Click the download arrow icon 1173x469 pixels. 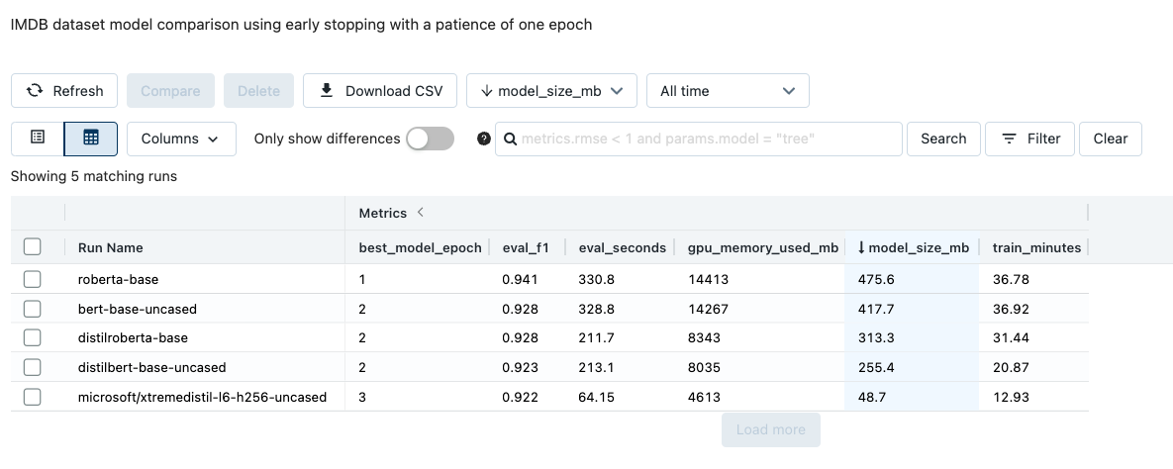pos(327,90)
